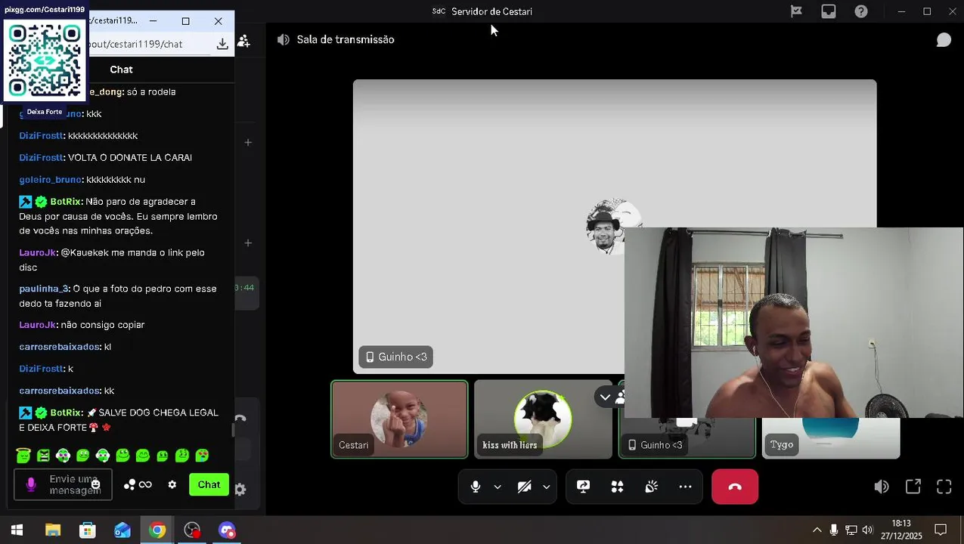Open channel points icon beside infinity
The image size is (964, 544).
point(130,484)
